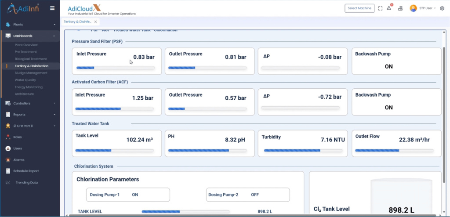450x217 pixels.
Task: Click the Alarms sidebar icon
Action: click(8, 159)
